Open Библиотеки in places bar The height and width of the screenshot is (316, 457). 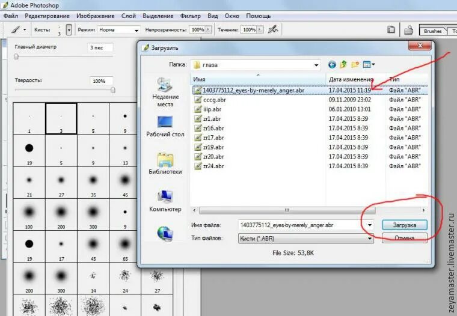tap(165, 163)
